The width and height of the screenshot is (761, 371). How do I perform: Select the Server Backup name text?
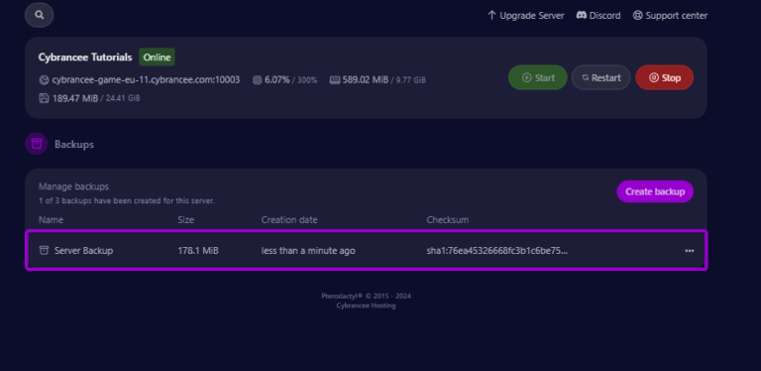point(83,251)
